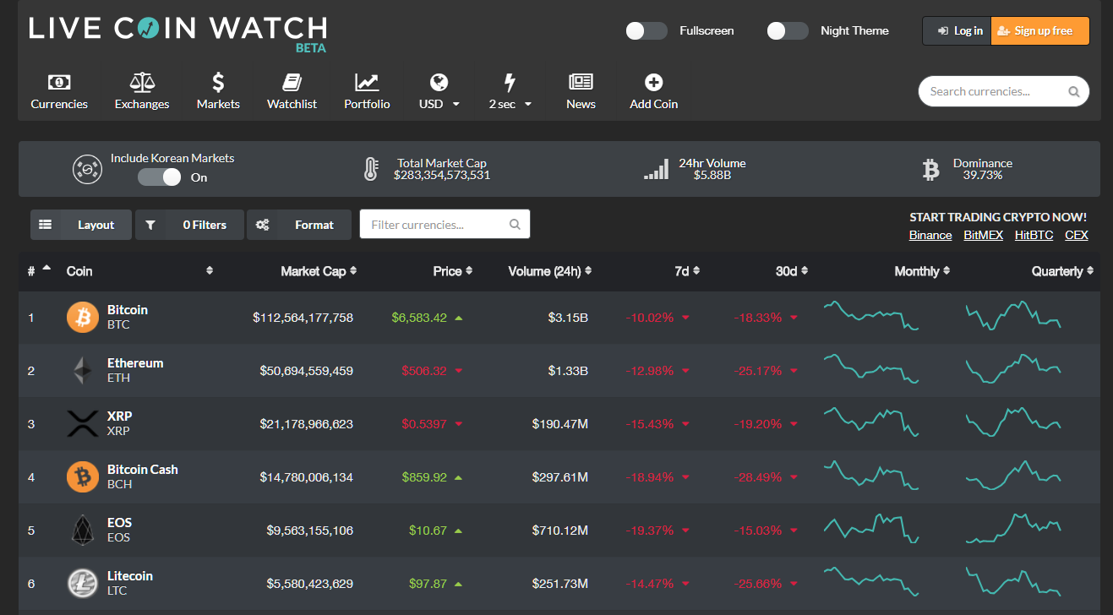Open the Portfolio chart icon
The width and height of the screenshot is (1113, 615).
367,82
